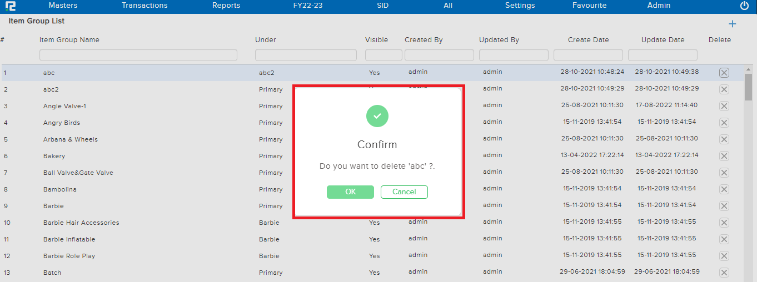Click delete icon for Angle Valve-1 row
Screen dimensions: 757x282
pyautogui.click(x=724, y=106)
